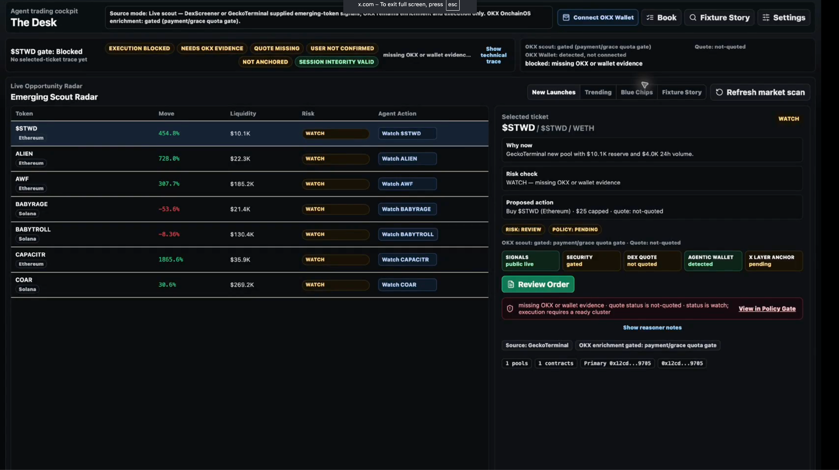
Task: Select the COAR token name
Action: [x=24, y=280]
